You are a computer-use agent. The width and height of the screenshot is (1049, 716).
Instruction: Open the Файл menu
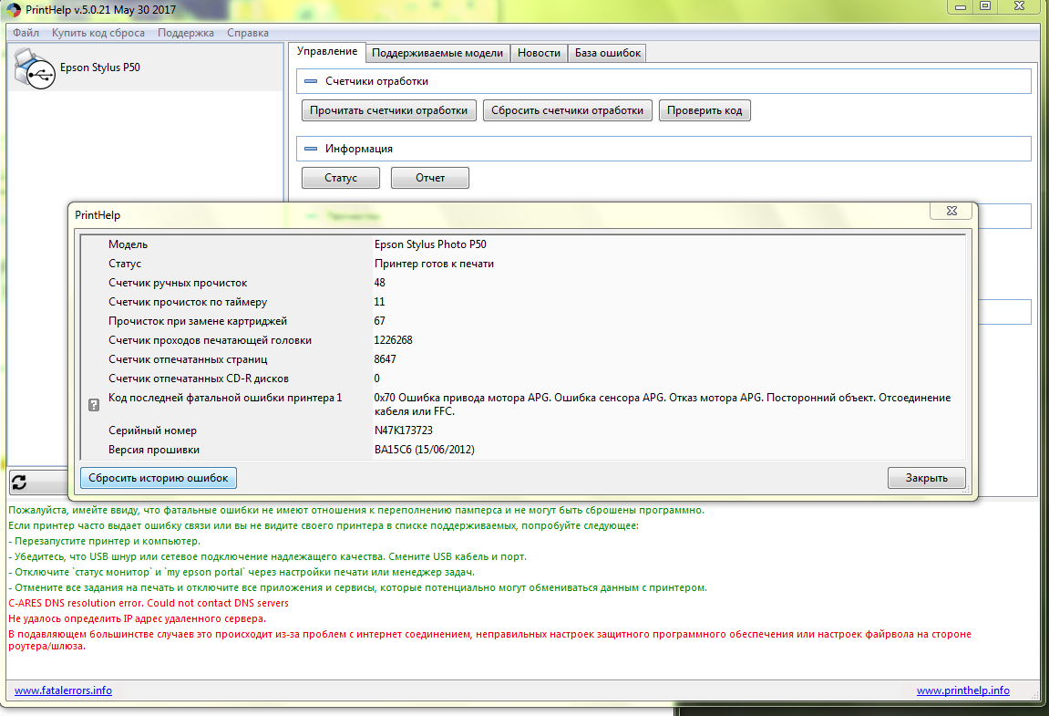click(26, 33)
